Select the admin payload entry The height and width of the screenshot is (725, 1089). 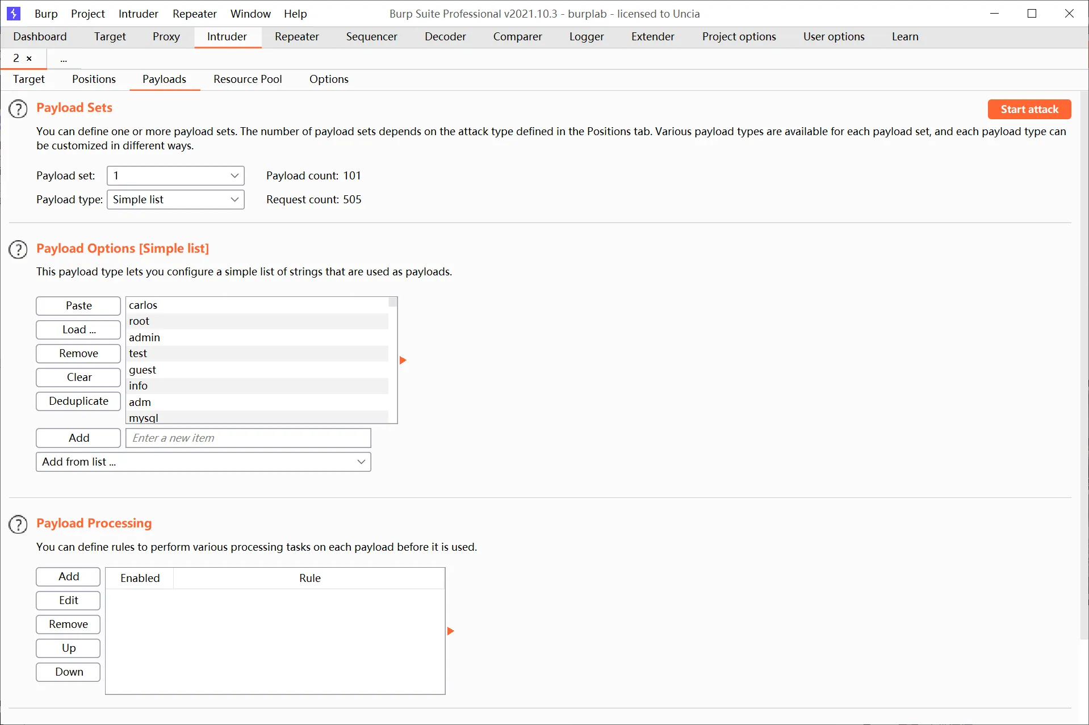(257, 337)
